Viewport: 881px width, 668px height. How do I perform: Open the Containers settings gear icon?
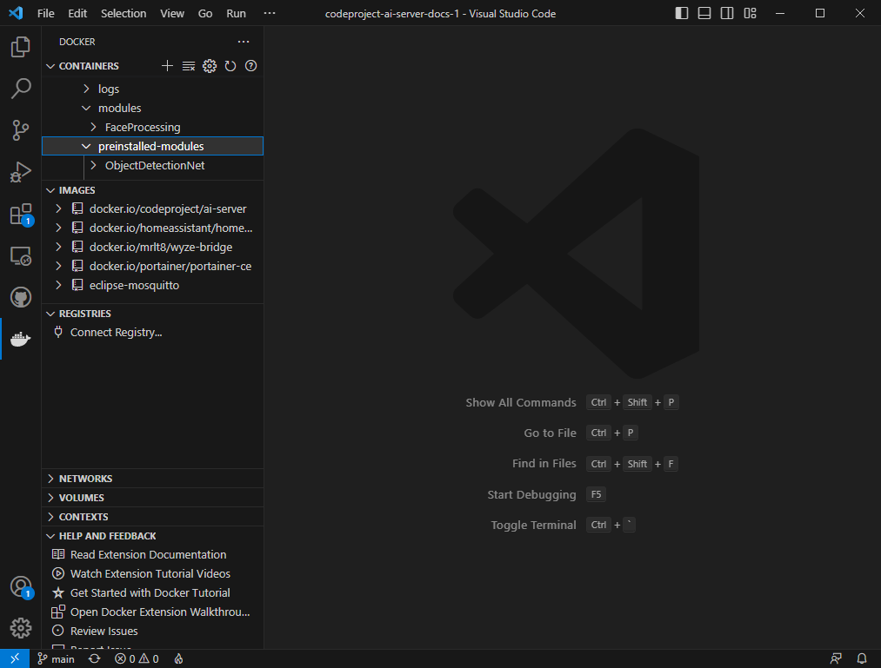[210, 66]
